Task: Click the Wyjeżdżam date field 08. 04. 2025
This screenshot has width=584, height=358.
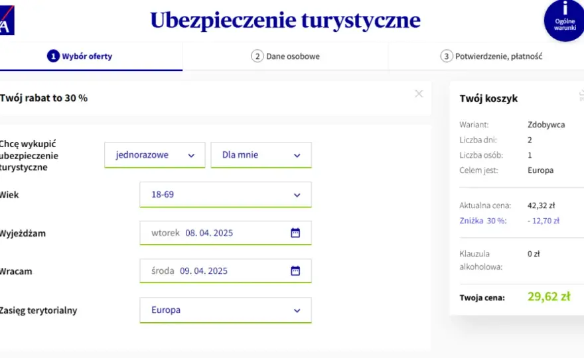Action: pyautogui.click(x=226, y=233)
